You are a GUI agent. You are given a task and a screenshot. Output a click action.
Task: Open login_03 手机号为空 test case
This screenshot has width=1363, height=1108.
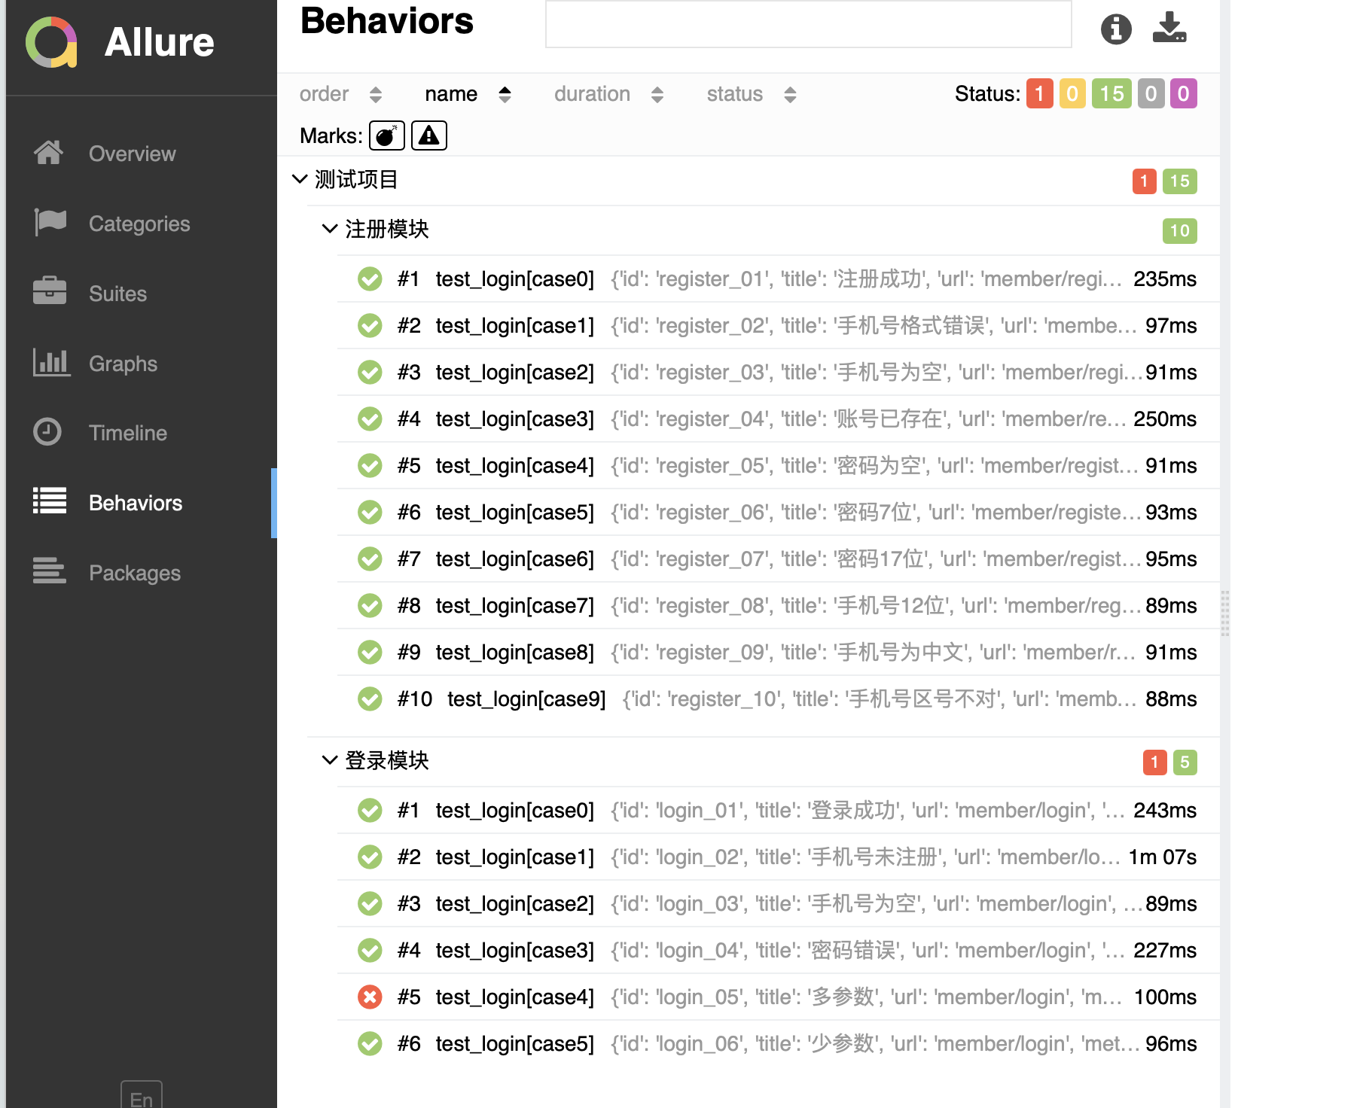[x=778, y=903]
